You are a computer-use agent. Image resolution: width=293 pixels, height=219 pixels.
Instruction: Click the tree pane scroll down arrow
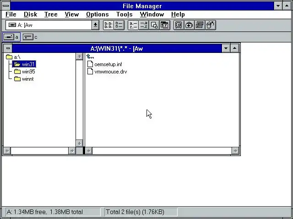pyautogui.click(x=79, y=143)
